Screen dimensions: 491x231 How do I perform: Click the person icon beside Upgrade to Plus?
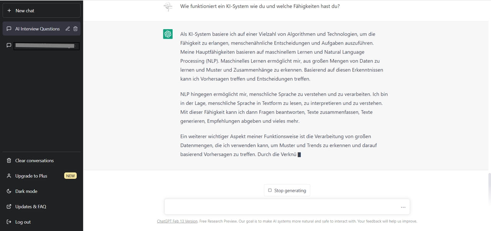click(x=9, y=176)
